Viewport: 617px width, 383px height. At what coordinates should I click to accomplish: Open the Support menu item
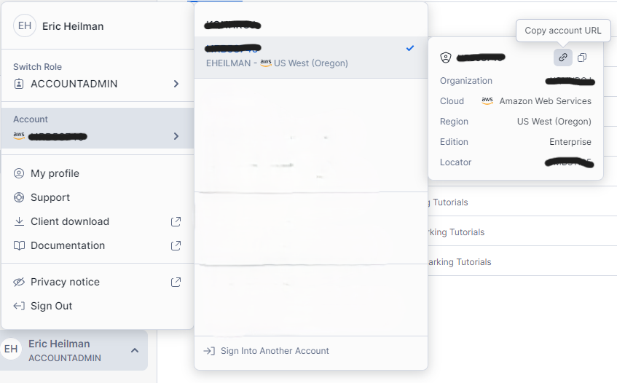click(x=50, y=197)
